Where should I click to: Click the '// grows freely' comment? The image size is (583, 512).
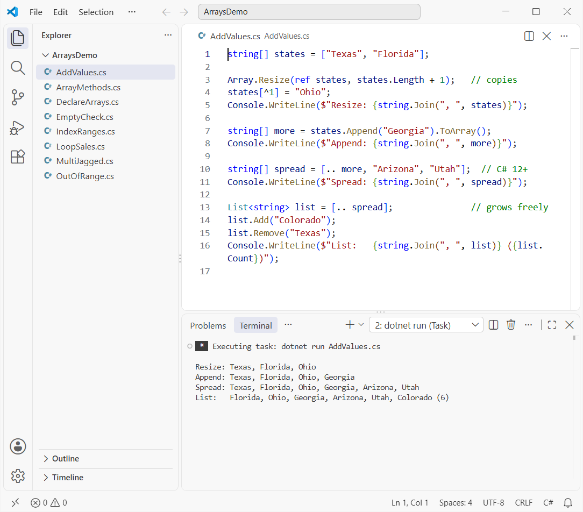click(509, 207)
